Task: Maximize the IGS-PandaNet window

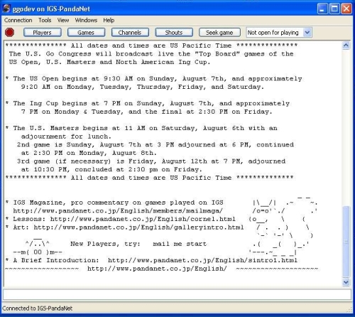Action: coord(334,9)
